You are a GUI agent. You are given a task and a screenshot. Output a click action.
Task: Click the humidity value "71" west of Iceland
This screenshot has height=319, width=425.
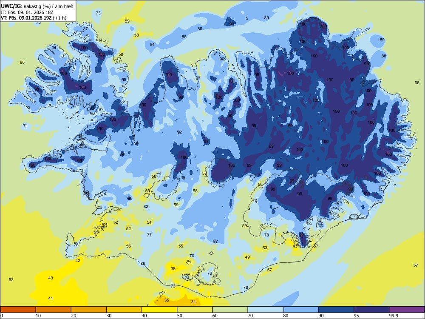[25, 125]
